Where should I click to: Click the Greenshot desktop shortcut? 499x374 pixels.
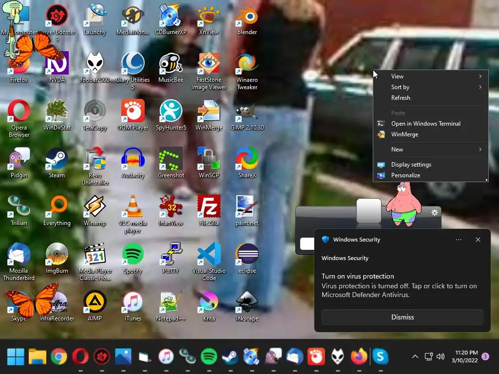pyautogui.click(x=171, y=162)
